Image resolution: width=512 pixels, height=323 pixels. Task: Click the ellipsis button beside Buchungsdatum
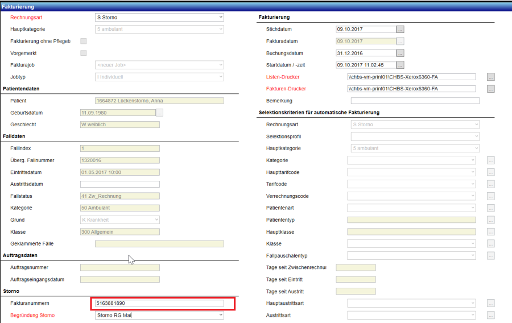400,53
